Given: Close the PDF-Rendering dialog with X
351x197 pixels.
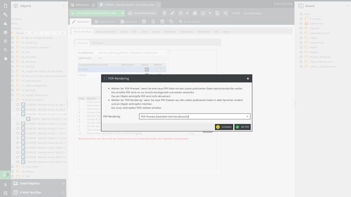Looking at the screenshot, I should coord(248,78).
